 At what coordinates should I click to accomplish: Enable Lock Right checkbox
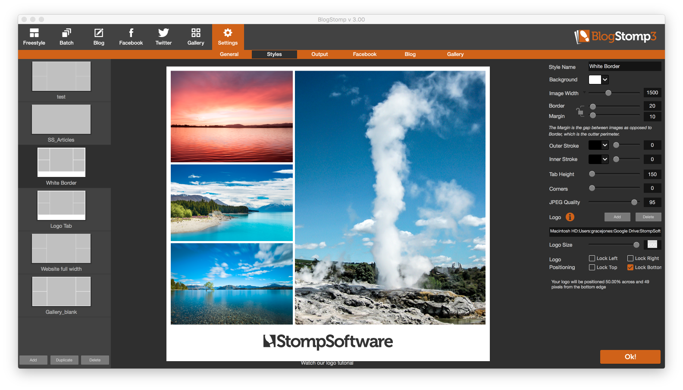pos(630,258)
